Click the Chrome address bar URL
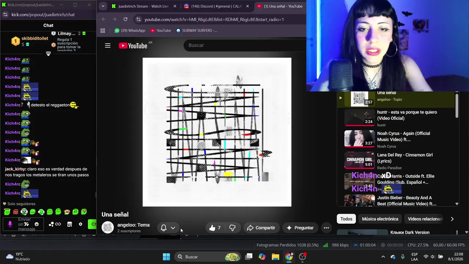469x264 pixels. (x=214, y=19)
